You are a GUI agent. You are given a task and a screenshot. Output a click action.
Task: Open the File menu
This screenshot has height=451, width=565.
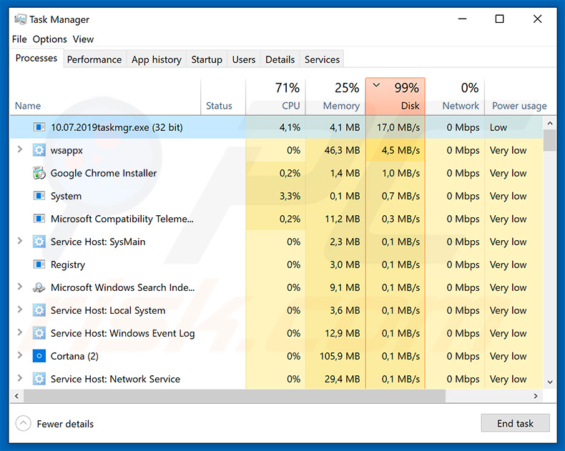tap(19, 39)
